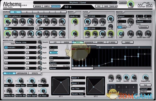
Task: Click the RANDOM button
Action: coord(123,3)
